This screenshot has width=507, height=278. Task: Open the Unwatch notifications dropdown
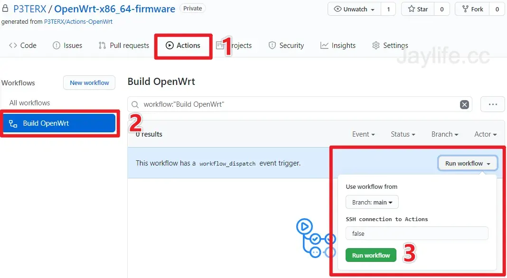(354, 9)
